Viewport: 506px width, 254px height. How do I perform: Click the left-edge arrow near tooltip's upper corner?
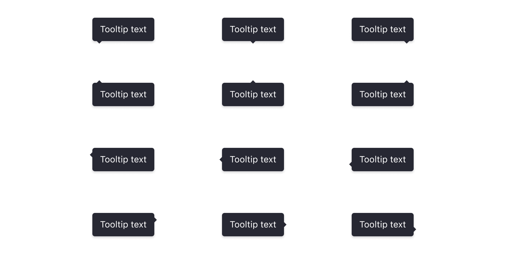(x=90, y=155)
